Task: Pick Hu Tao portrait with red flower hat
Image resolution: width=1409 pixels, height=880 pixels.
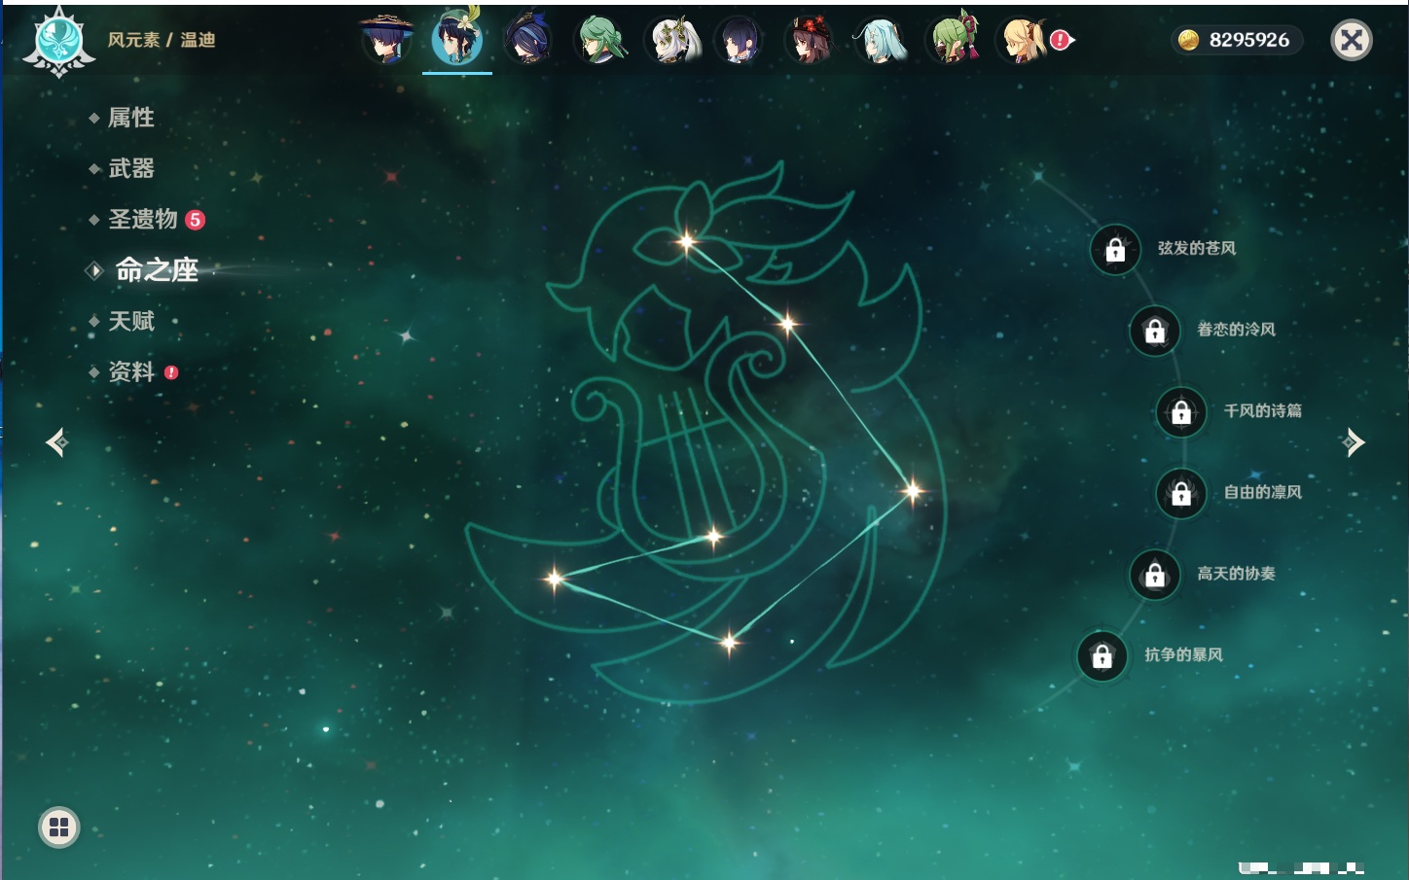Action: (810, 40)
